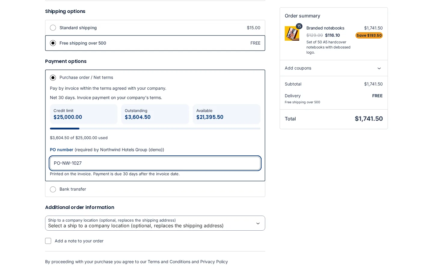
Task: Click the credit usage progress bar
Action: coord(155,129)
